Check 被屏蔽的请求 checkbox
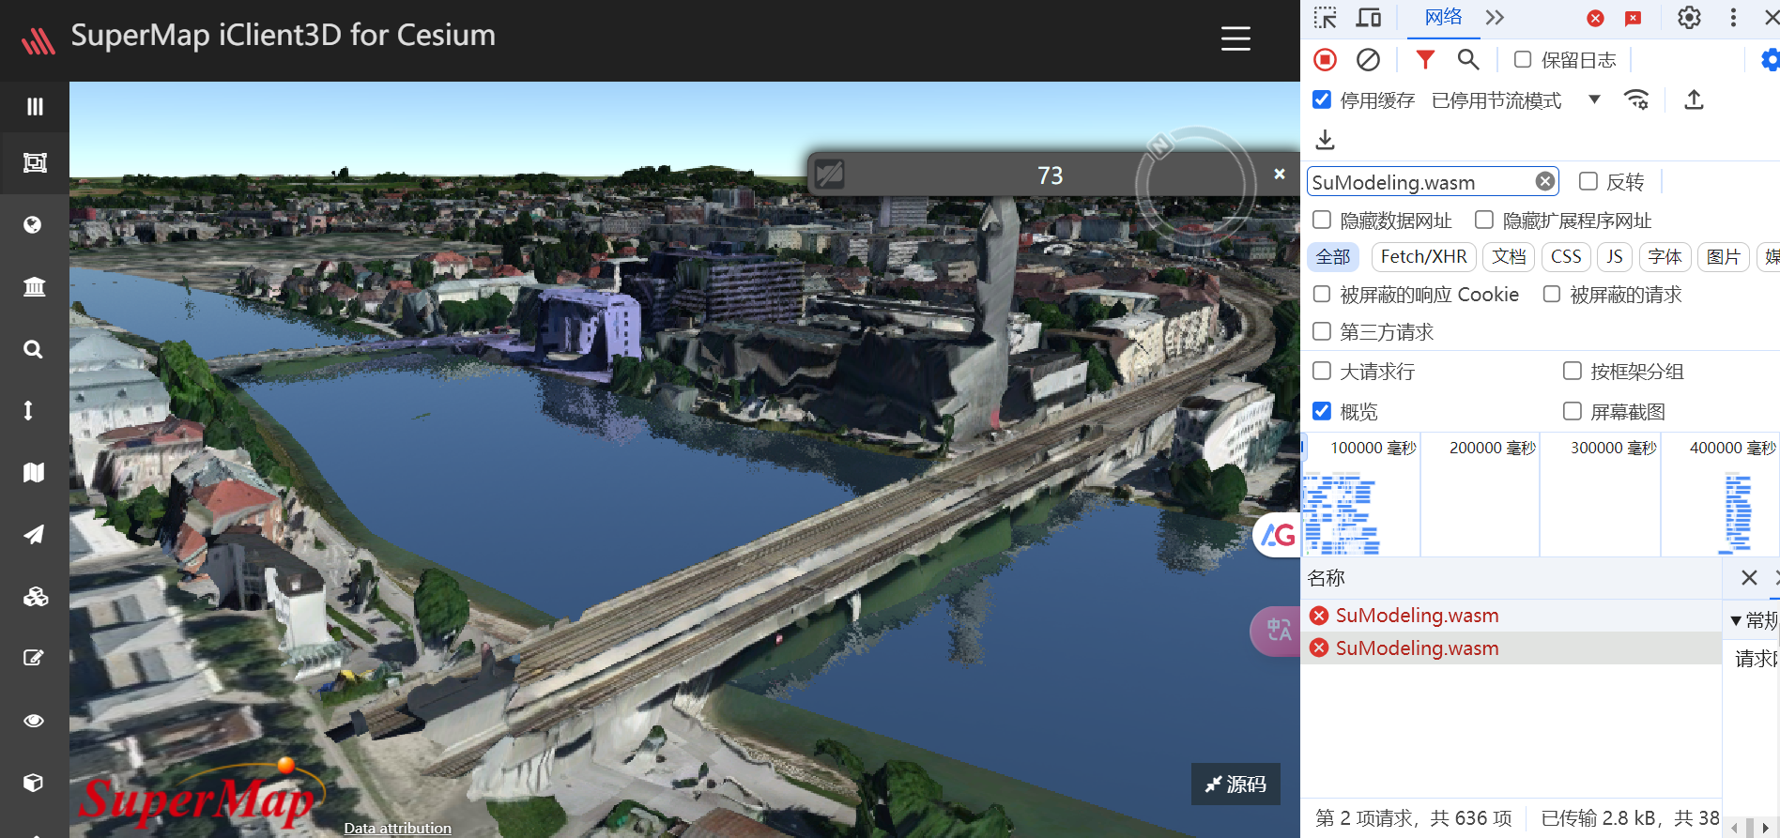The image size is (1780, 838). click(1552, 294)
